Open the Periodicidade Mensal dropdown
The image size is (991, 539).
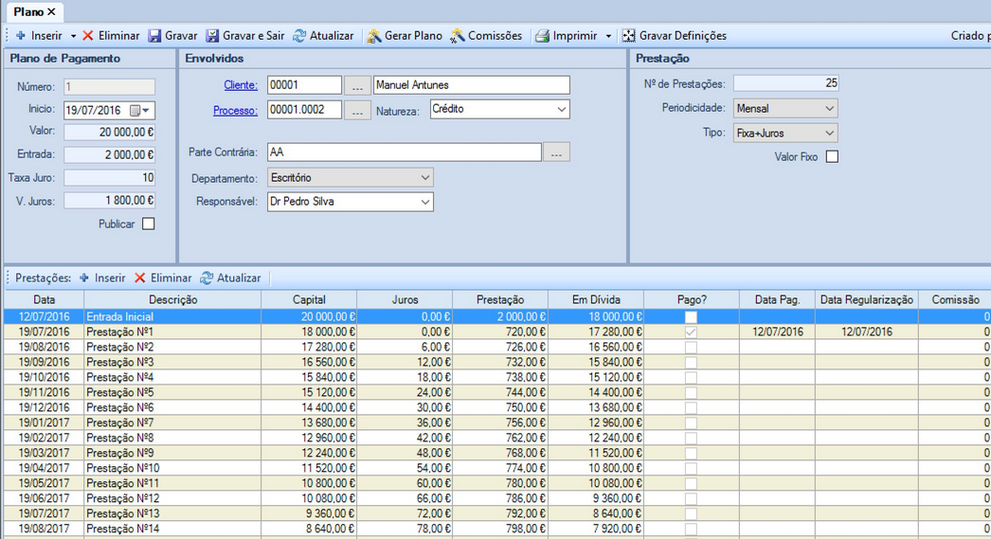click(x=829, y=109)
